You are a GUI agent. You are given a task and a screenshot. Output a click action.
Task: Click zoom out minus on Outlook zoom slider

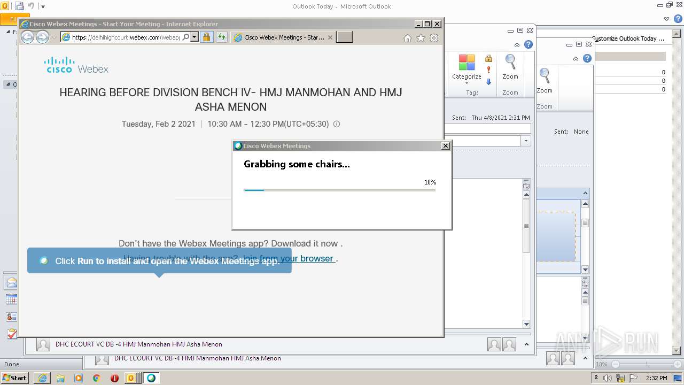616,364
